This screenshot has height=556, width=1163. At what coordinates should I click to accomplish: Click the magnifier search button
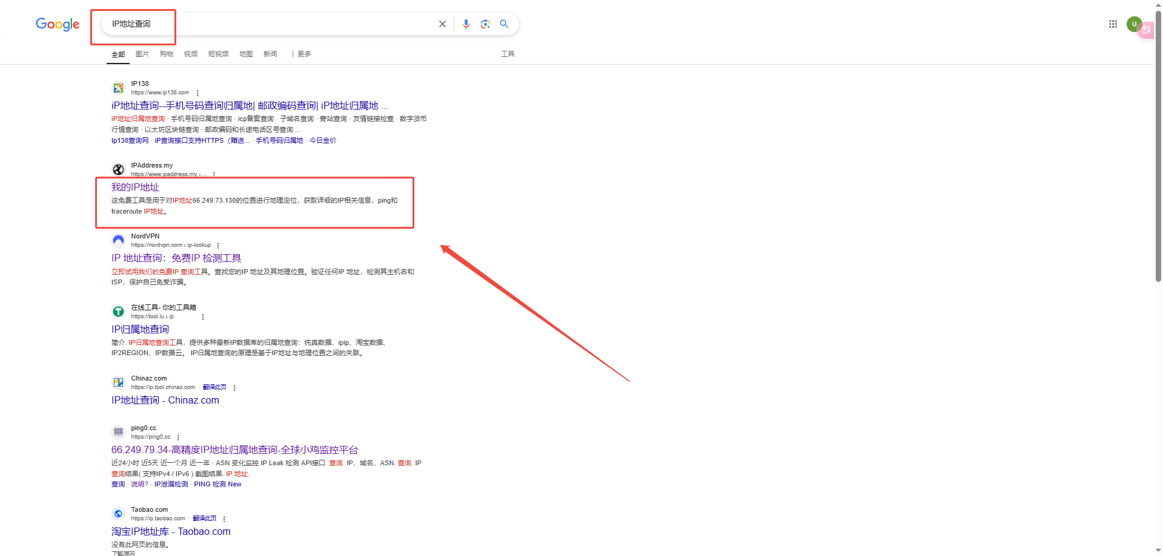[x=504, y=24]
